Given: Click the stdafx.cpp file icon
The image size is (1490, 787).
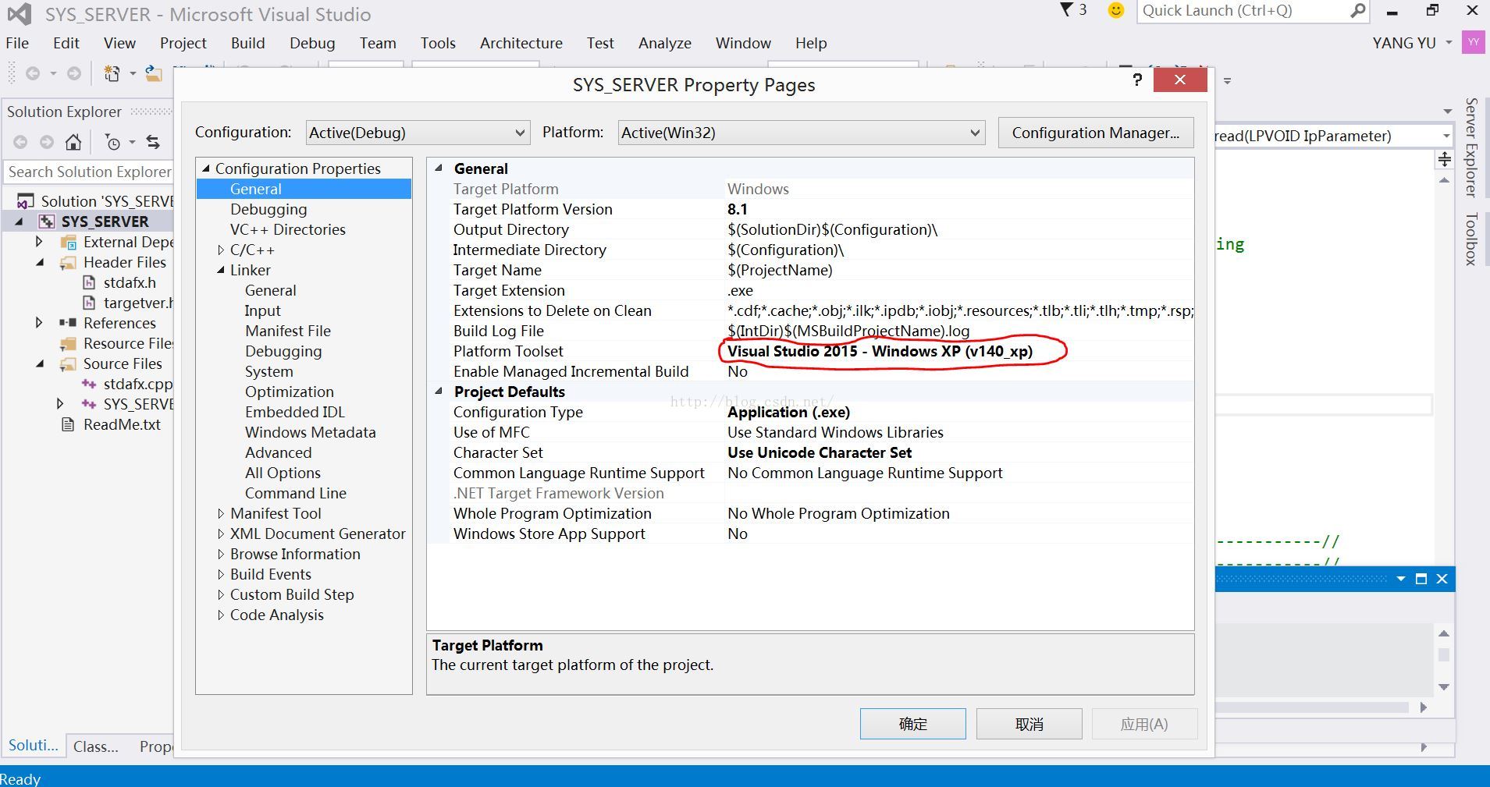Looking at the screenshot, I should coord(89,384).
